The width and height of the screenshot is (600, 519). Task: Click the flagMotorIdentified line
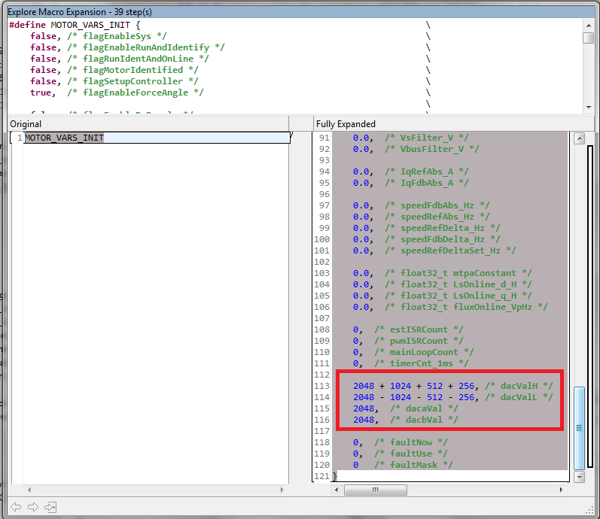click(114, 70)
